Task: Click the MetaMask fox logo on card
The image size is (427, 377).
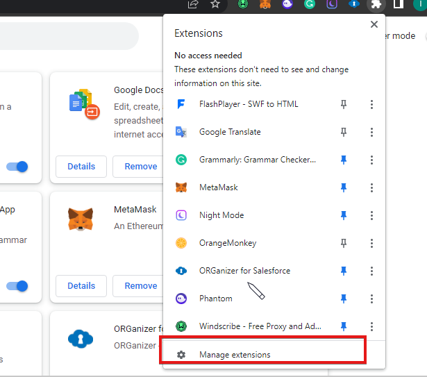Action: tap(81, 219)
